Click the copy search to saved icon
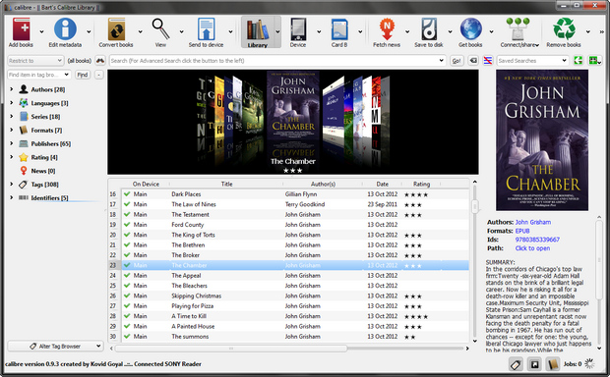 coord(579,61)
